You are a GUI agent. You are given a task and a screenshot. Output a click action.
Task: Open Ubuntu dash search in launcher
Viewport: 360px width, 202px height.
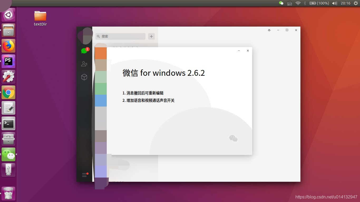click(x=8, y=15)
